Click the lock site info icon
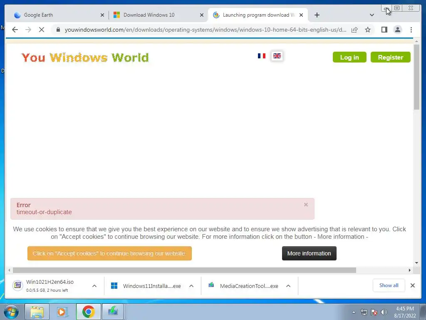 [x=58, y=30]
